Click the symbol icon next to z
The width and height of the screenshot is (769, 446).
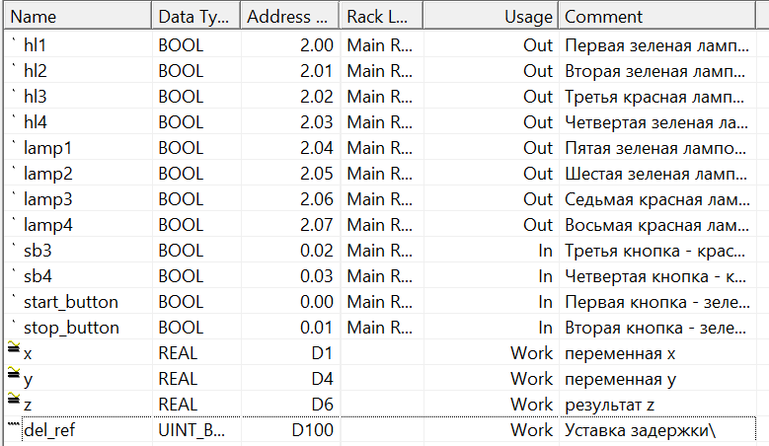click(x=14, y=399)
